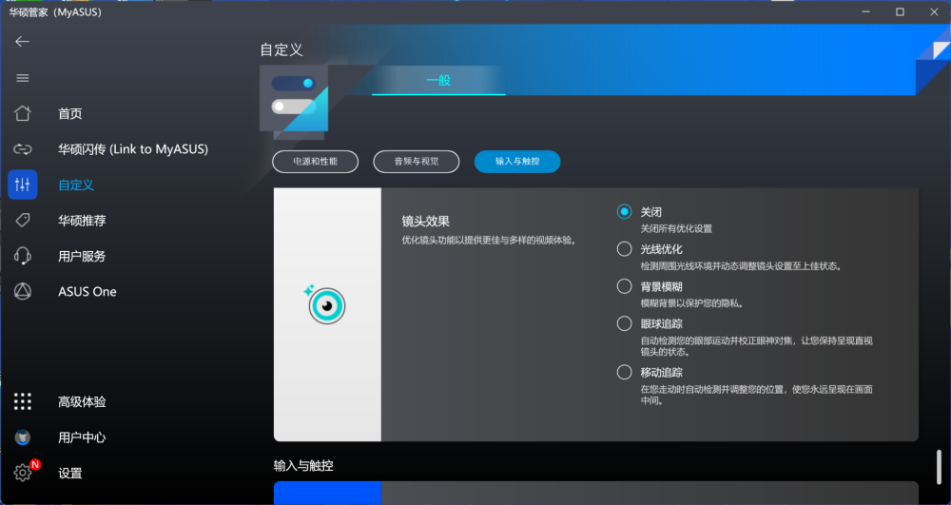The image size is (951, 505).
Task: Click the camera lens effect icon
Action: 325,303
